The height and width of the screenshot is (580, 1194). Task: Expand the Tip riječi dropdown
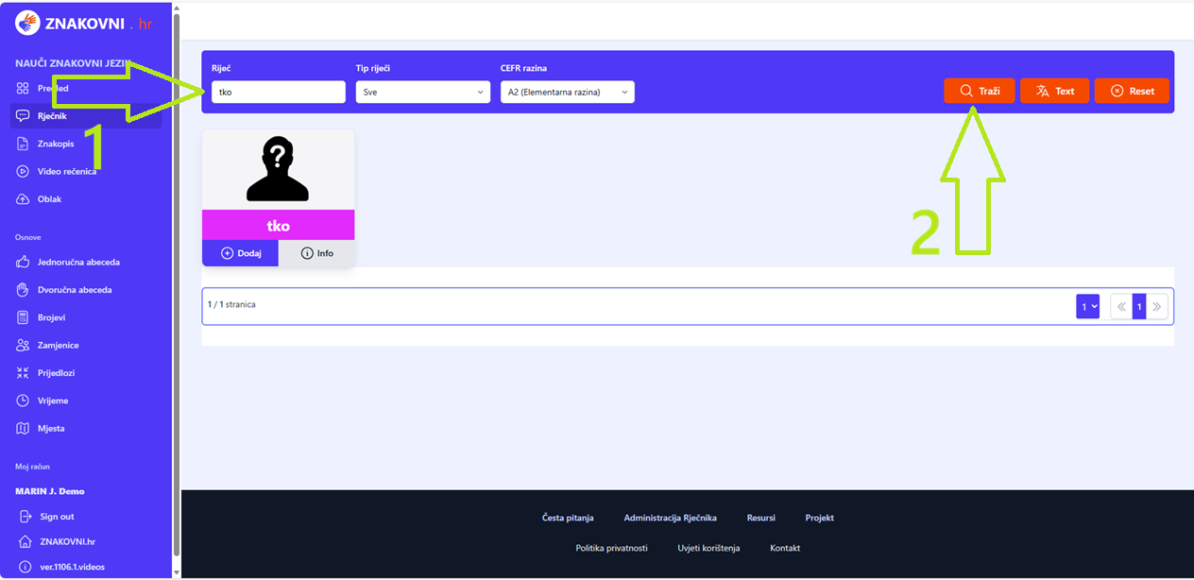(x=422, y=92)
